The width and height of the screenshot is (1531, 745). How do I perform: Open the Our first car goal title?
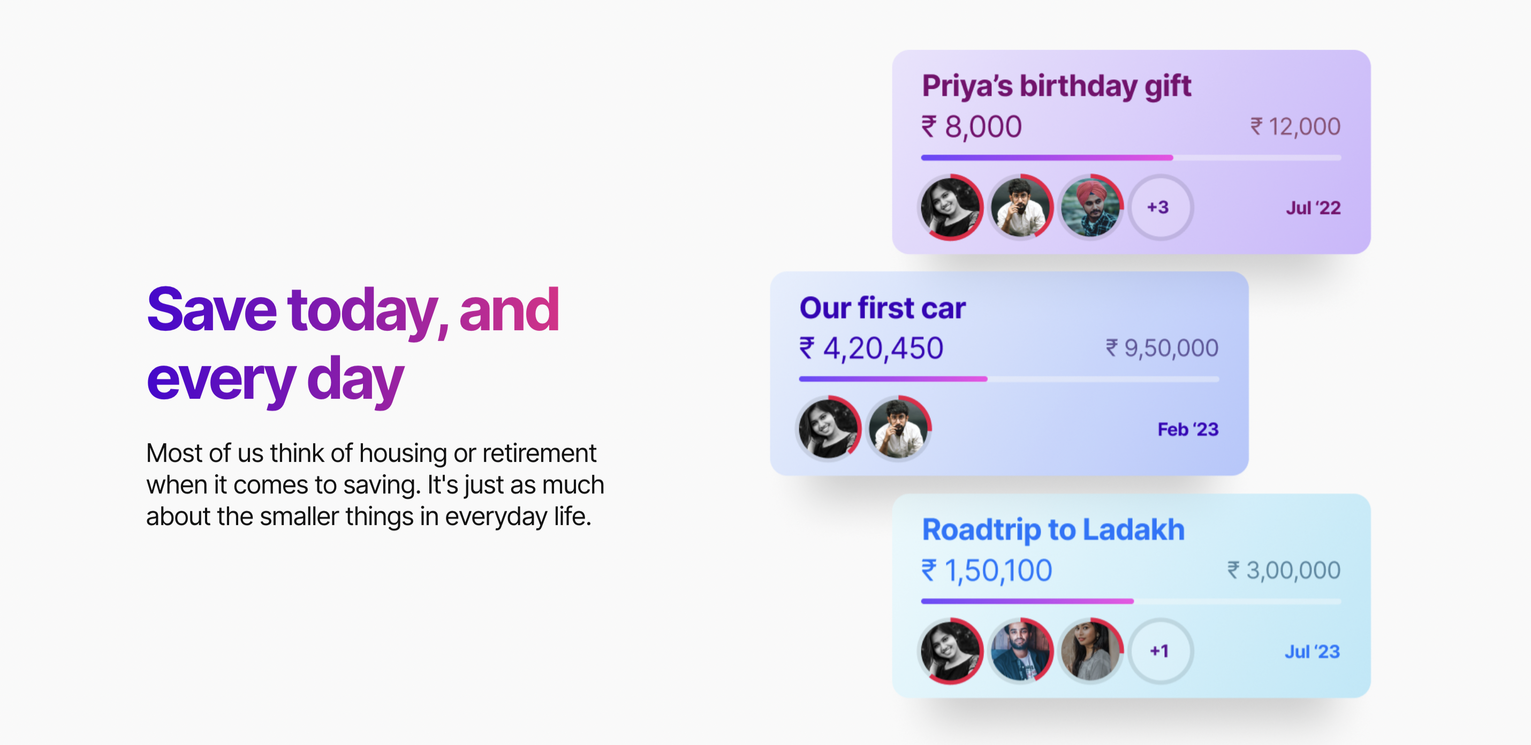(883, 308)
